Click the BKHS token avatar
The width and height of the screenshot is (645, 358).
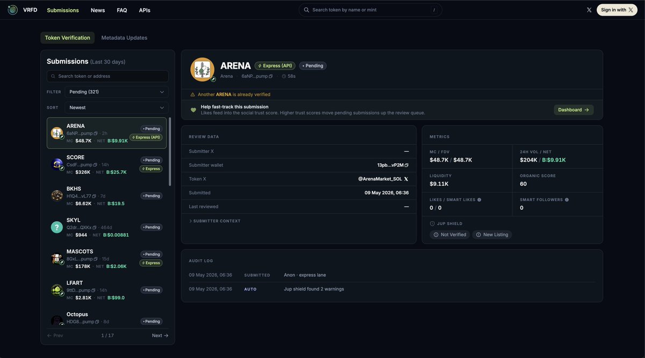coord(57,195)
